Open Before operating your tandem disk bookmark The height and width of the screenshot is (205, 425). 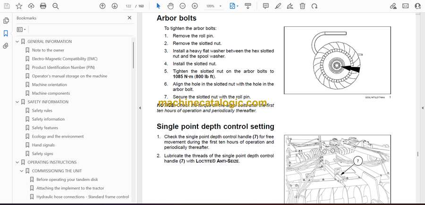click(67, 180)
